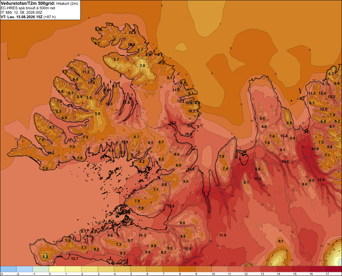Select the 6.9 label on the Westfjords tip
This screenshot has height=276, width=342.
point(98,29)
